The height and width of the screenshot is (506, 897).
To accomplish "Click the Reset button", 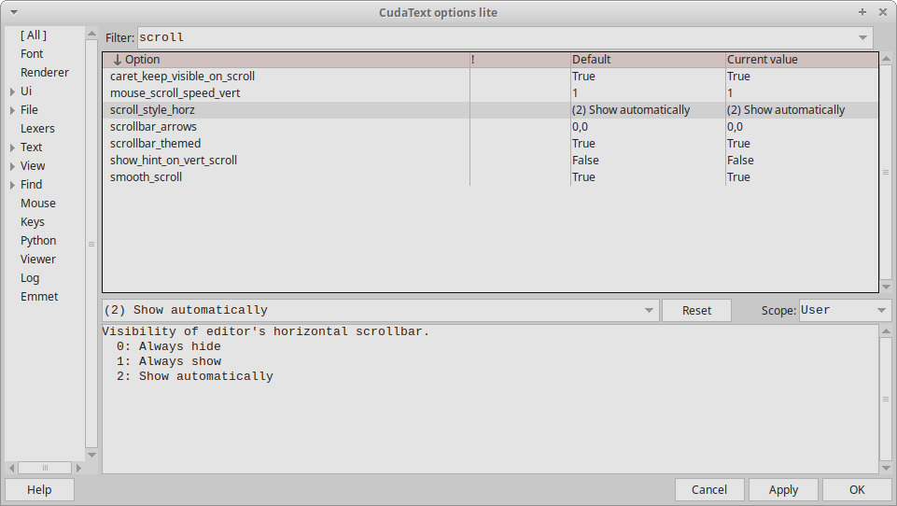I will click(x=696, y=310).
